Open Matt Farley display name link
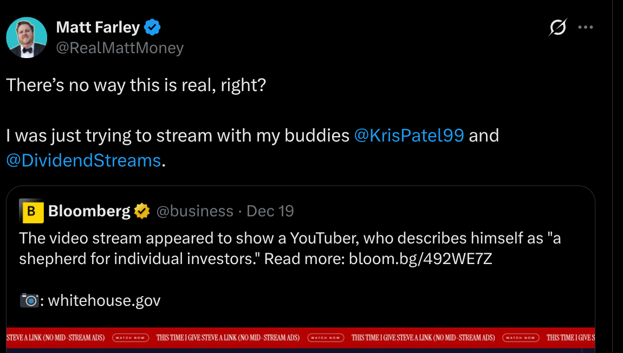Image resolution: width=623 pixels, height=353 pixels. [x=98, y=27]
